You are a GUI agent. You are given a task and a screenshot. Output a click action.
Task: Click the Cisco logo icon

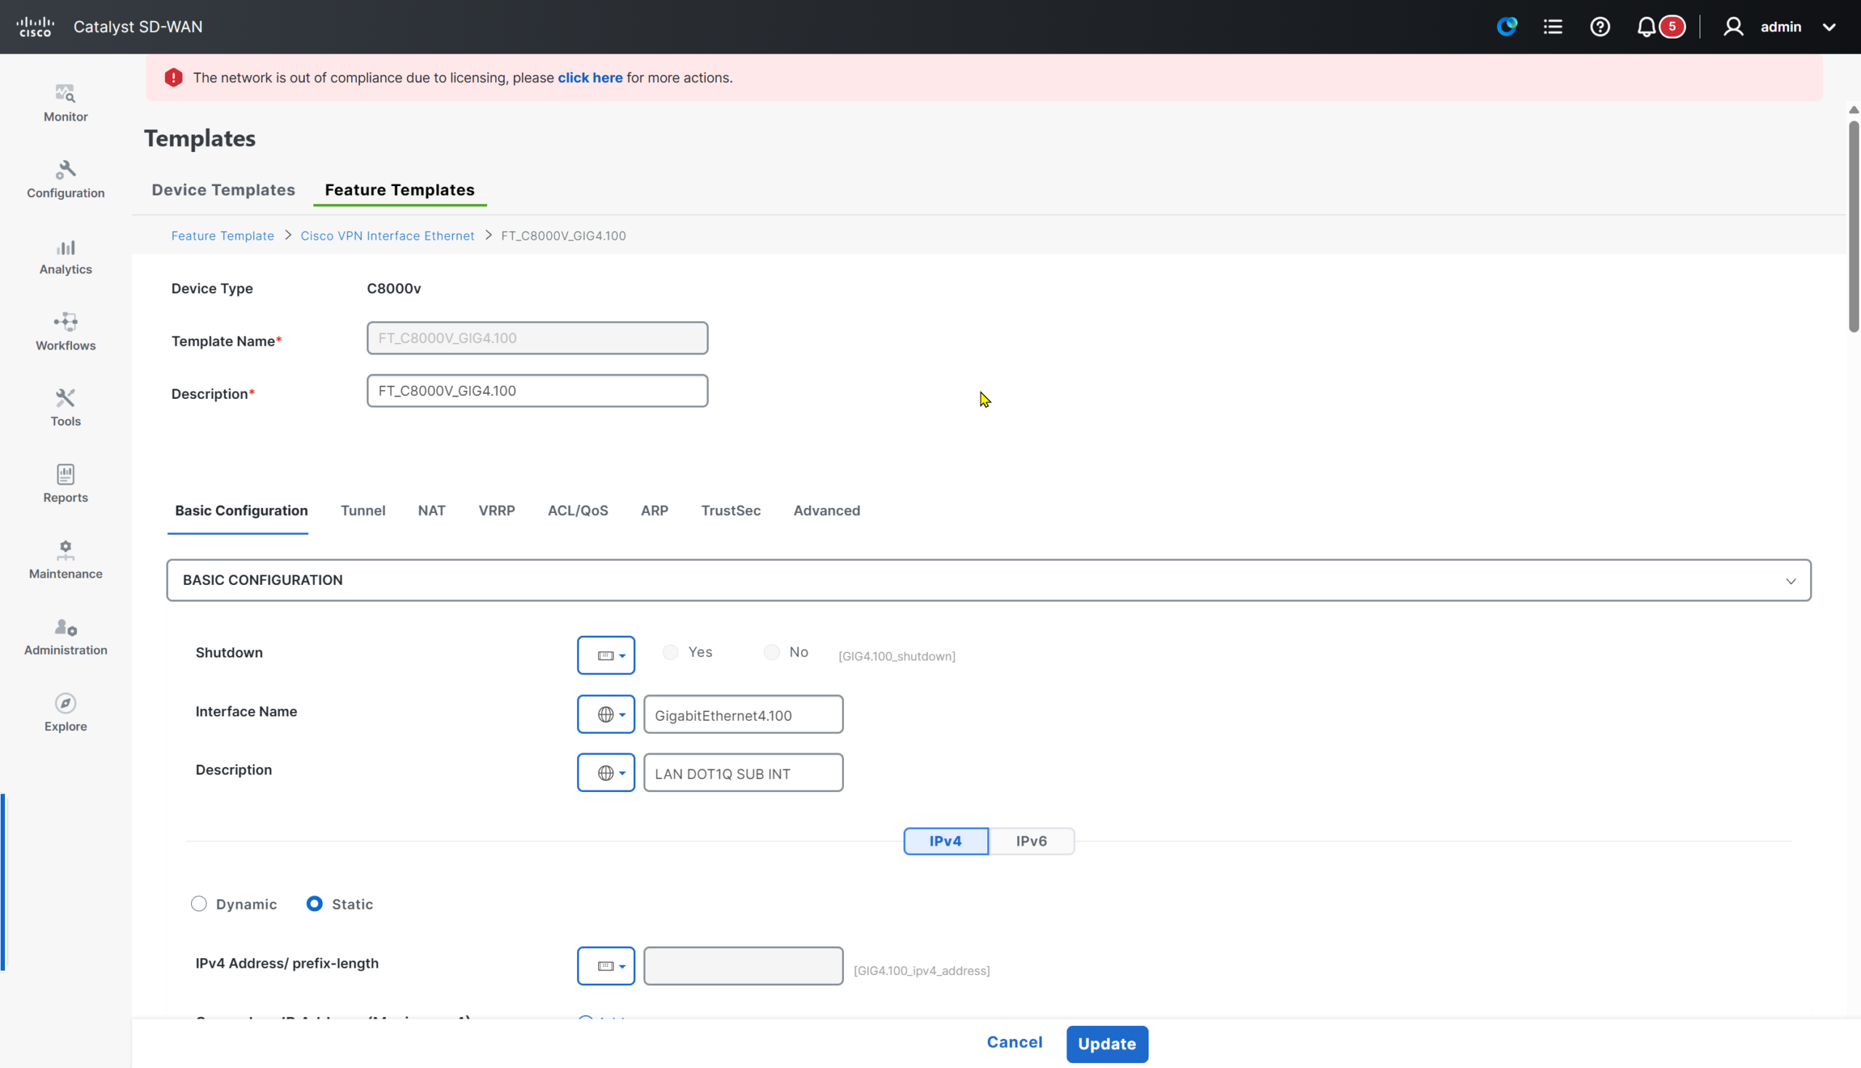[34, 26]
